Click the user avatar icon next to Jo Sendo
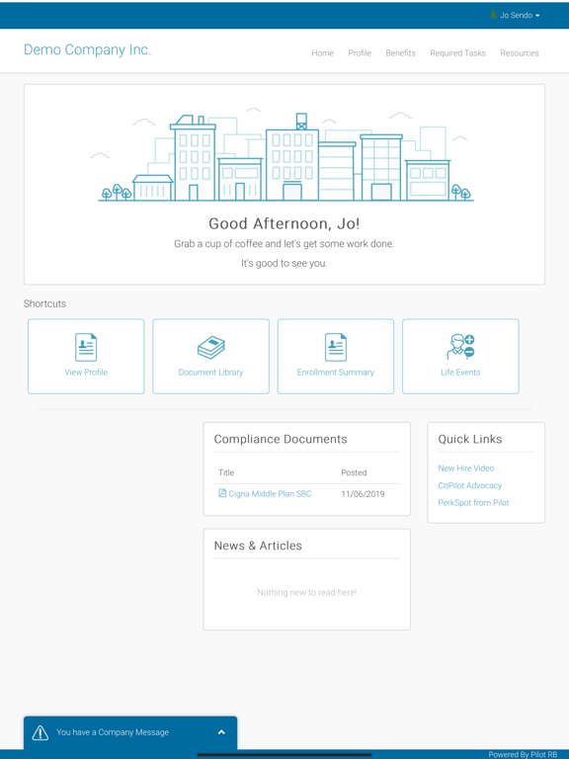This screenshot has height=759, width=569. point(493,15)
